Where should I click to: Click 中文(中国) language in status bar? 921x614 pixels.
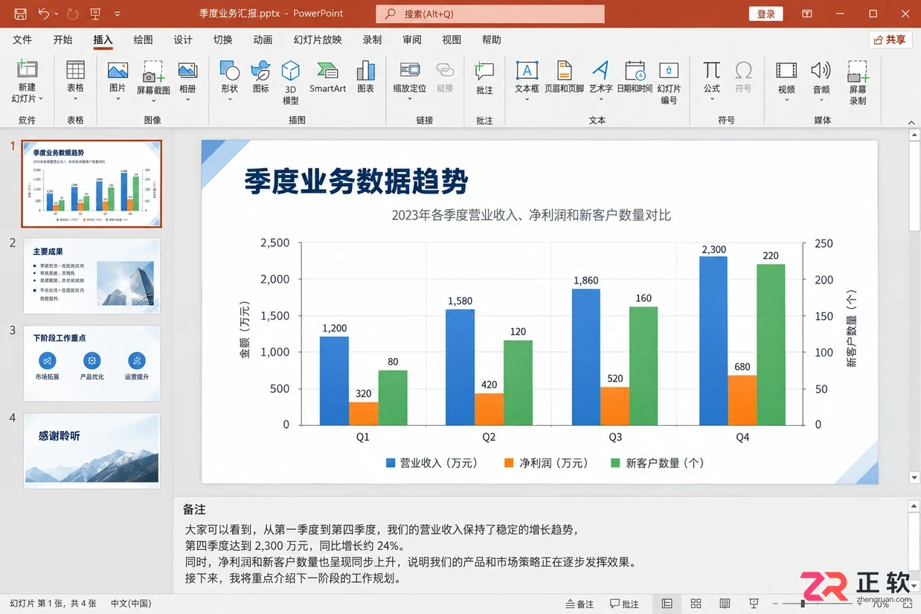131,604
